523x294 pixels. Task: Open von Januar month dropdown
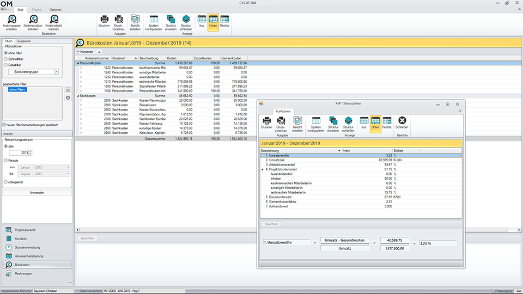(x=68, y=167)
